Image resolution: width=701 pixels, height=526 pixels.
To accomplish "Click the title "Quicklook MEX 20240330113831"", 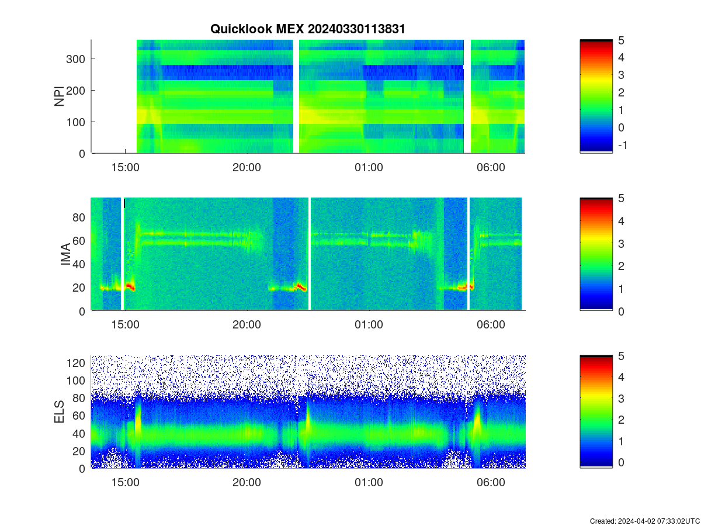I will click(308, 29).
